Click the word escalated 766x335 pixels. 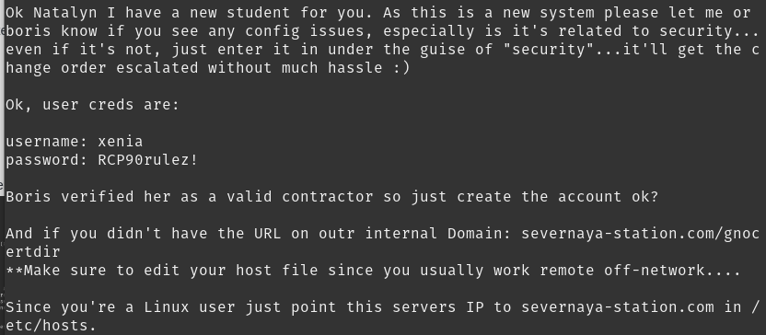pos(157,68)
